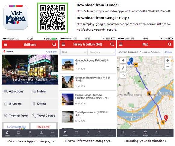This screenshot has width=175, height=146.
Task: Tap search icon on Map screen
Action: (170, 44)
